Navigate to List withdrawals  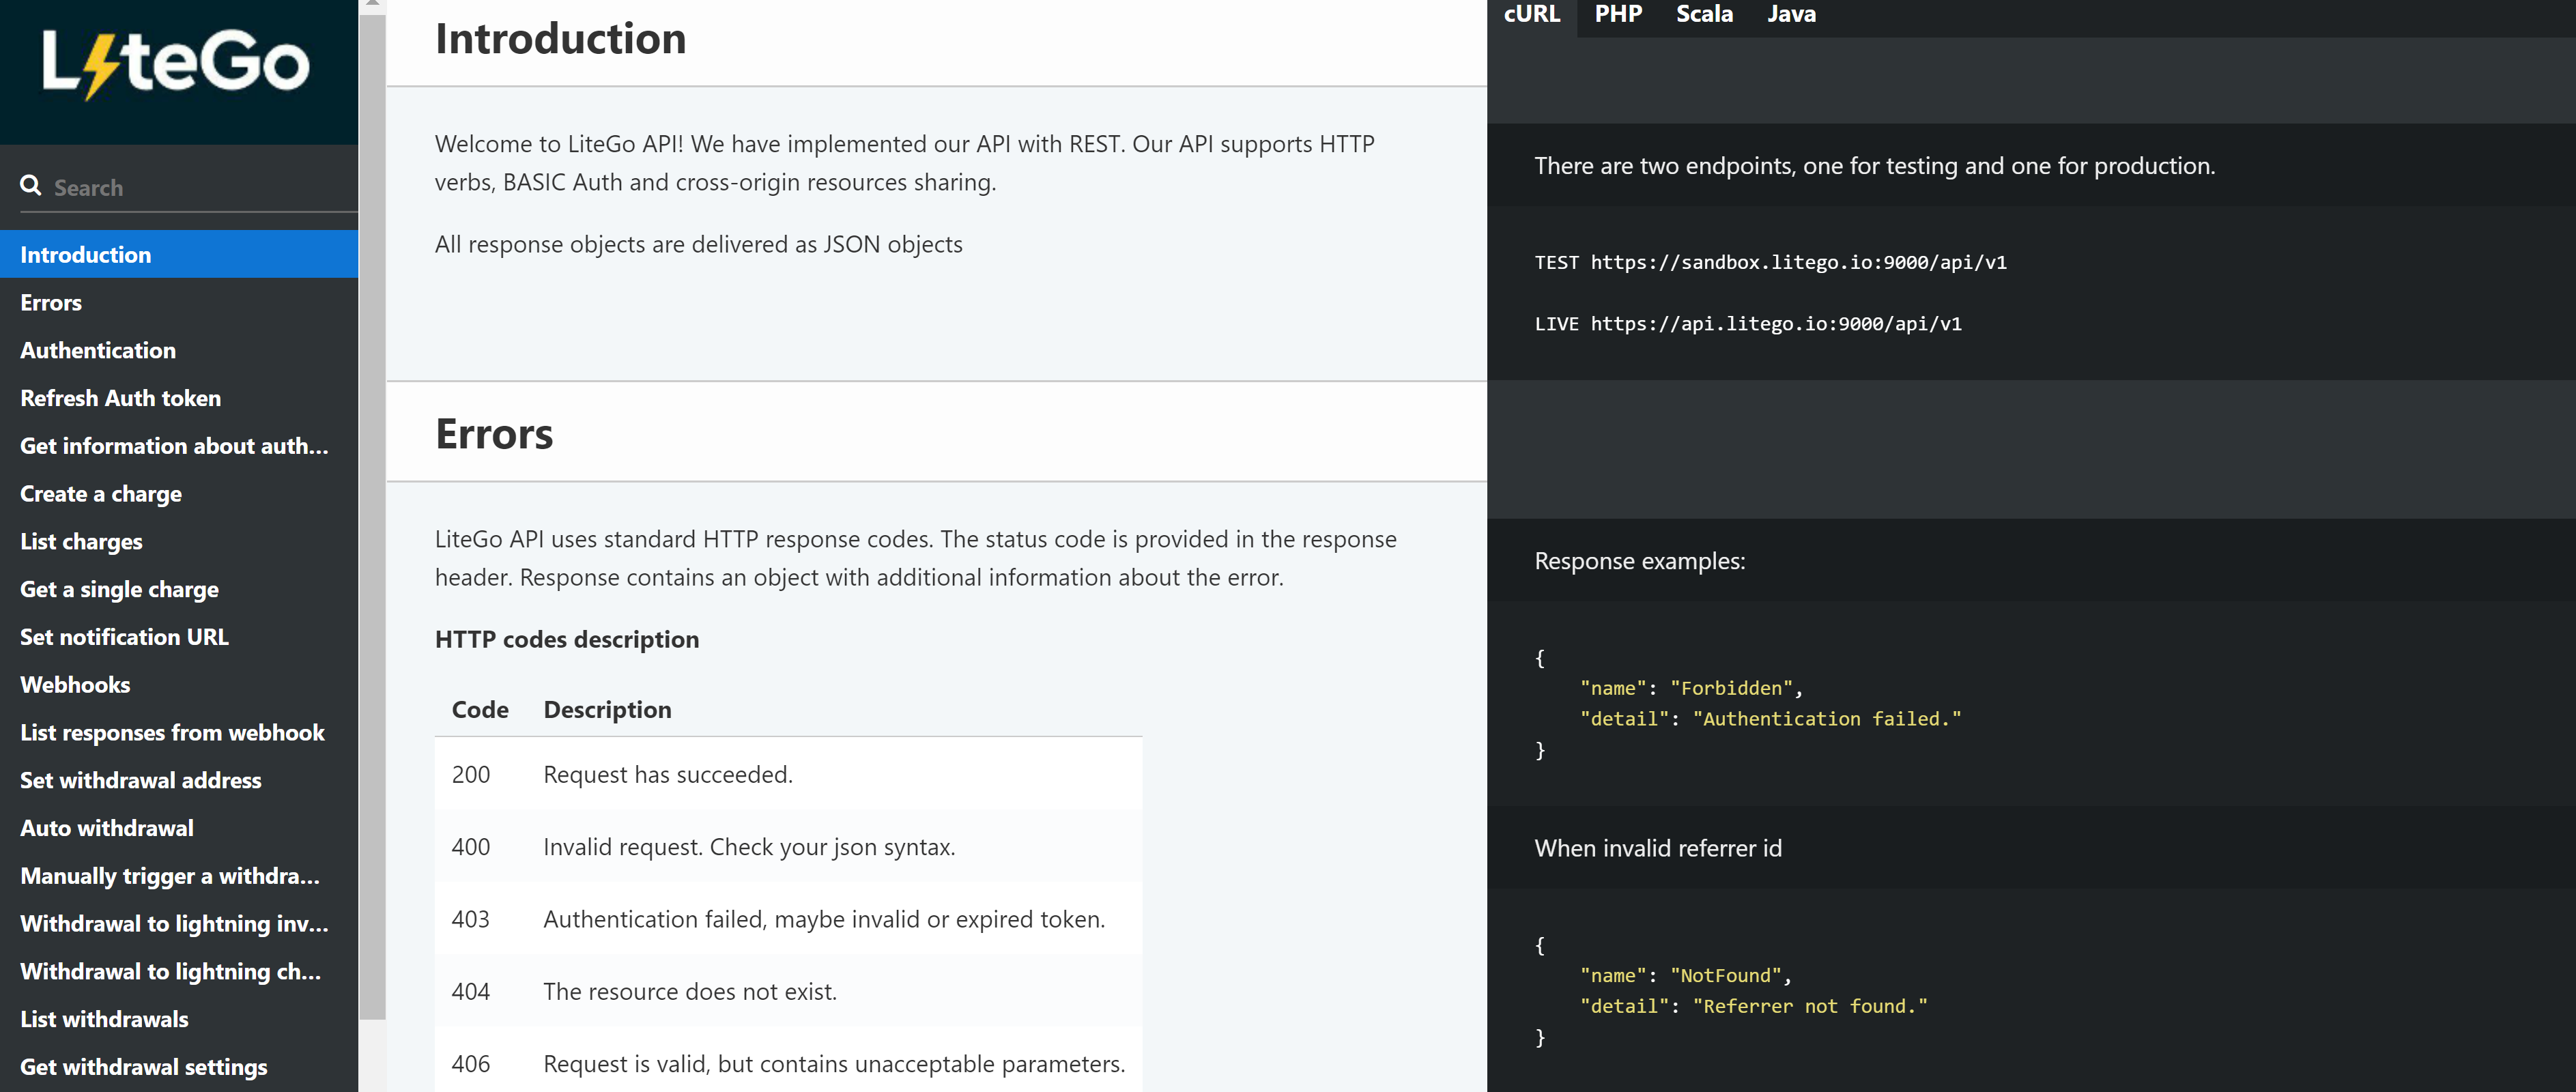[x=104, y=1019]
